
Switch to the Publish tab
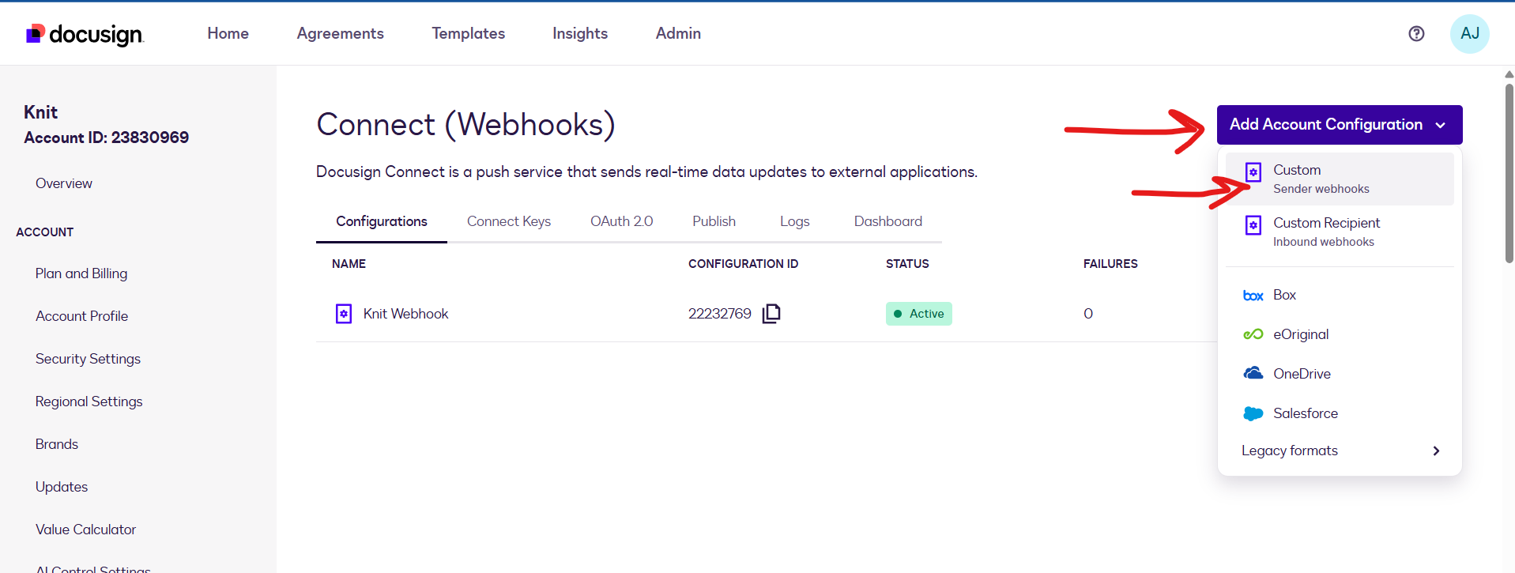click(x=714, y=221)
